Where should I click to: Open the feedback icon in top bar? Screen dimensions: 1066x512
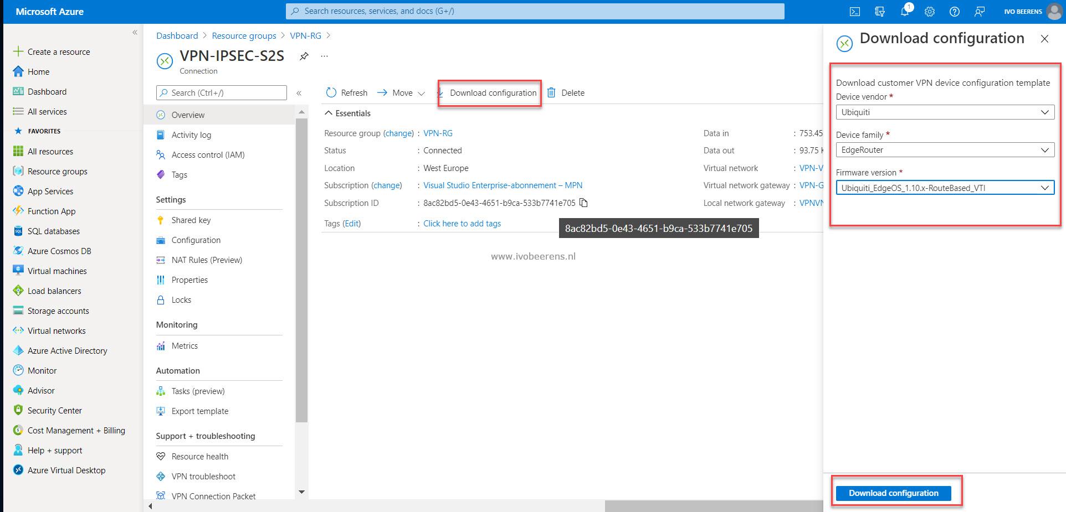point(979,11)
